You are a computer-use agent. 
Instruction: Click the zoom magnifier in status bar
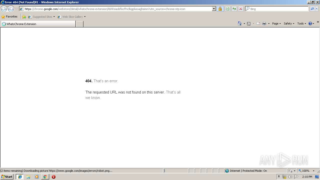(x=300, y=171)
